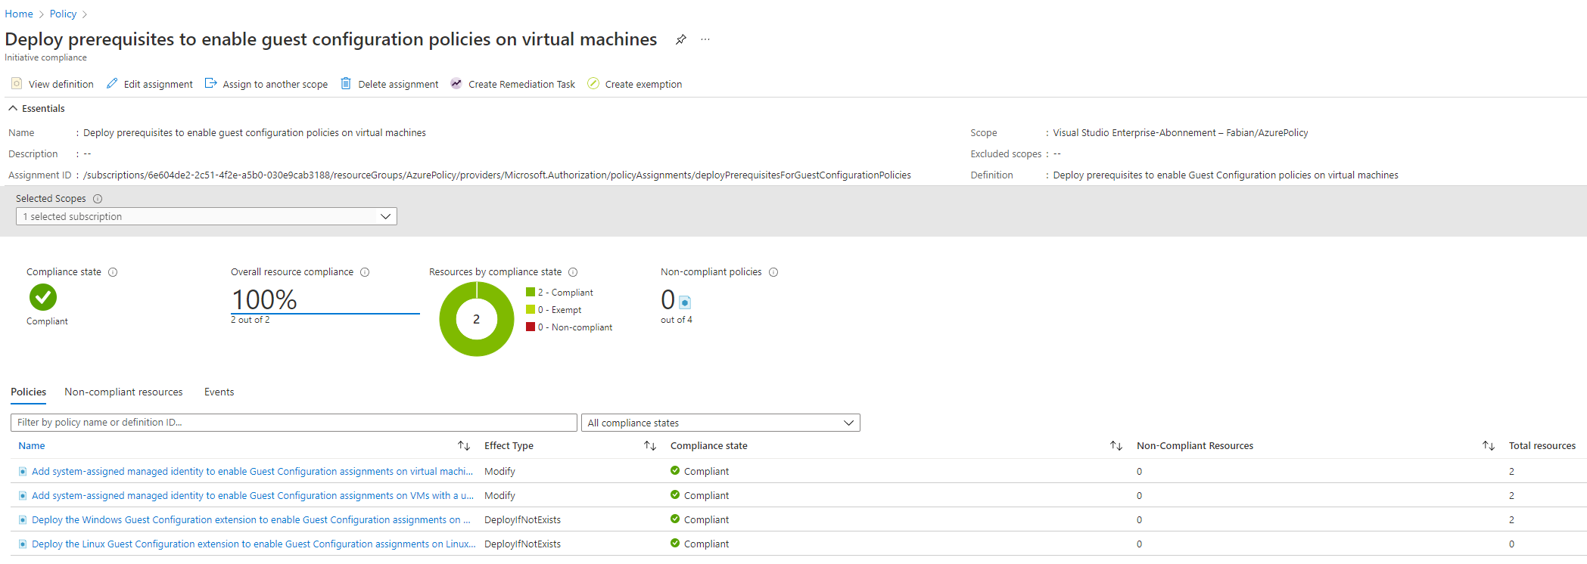This screenshot has height=564, width=1587.
Task: Open the All compliance states dropdown
Action: pyautogui.click(x=720, y=423)
